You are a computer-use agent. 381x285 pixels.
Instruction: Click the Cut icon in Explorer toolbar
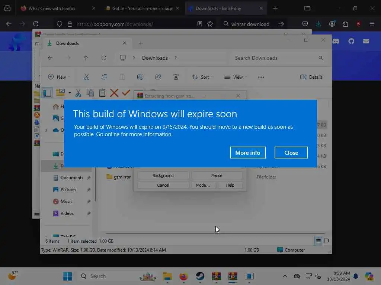click(x=86, y=77)
